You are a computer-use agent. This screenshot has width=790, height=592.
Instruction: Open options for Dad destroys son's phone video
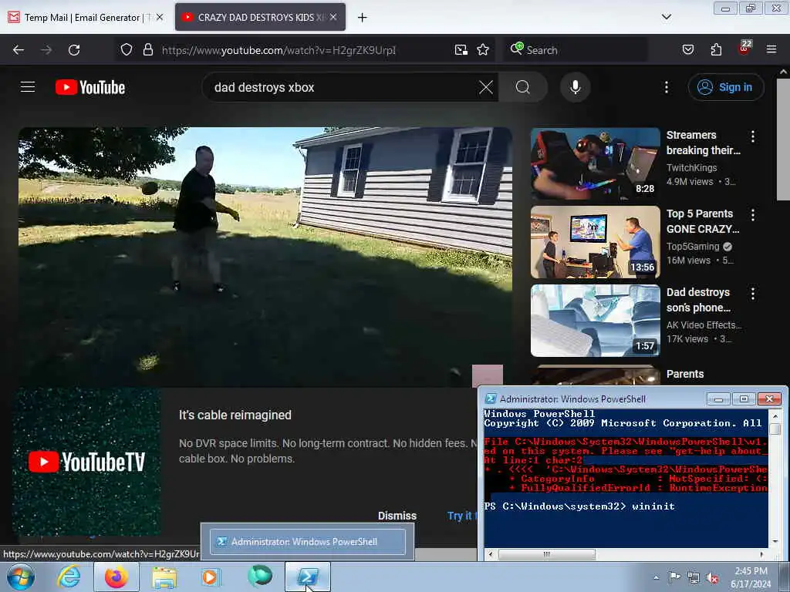[753, 294]
